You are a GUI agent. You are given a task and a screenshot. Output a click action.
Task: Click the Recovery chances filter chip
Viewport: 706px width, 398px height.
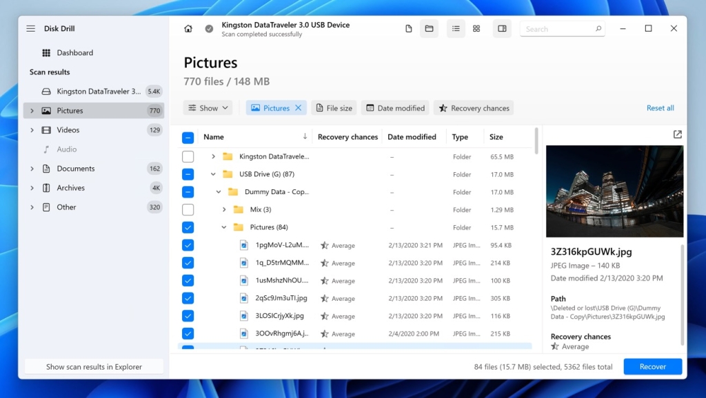474,107
